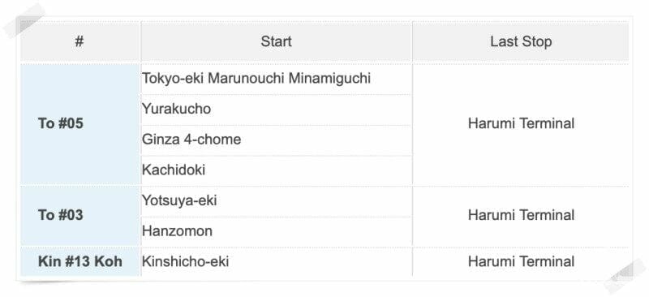Choose the 'Kachidoki' start stop
This screenshot has width=649, height=297.
coord(174,170)
